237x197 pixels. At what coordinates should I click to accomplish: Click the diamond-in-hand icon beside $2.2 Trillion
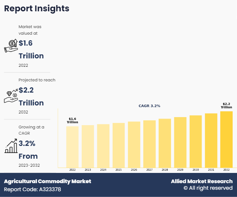coord(11,96)
